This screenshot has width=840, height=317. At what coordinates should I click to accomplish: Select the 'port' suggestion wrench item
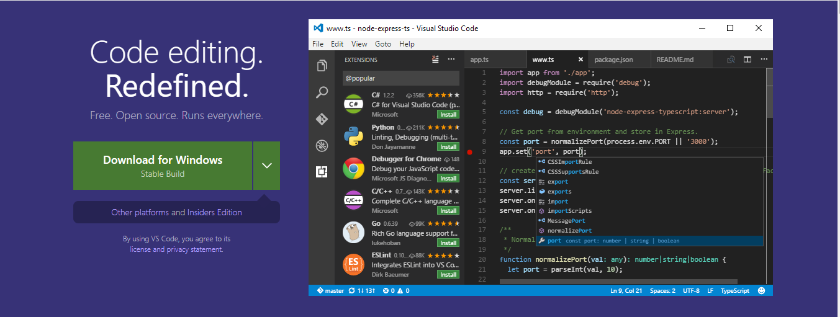(649, 240)
